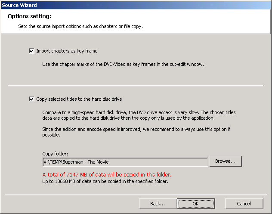The height and width of the screenshot is (214, 272).
Task: Click the paragraph about slow DVD drive access
Action: point(139,115)
